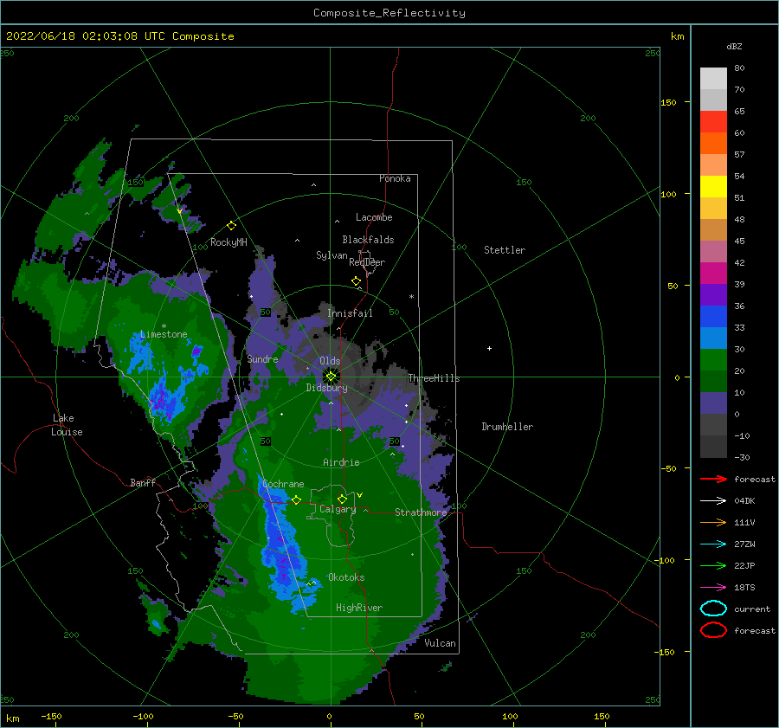Click the yellow diamond marker near RockyMH
This screenshot has height=728, width=779.
[231, 226]
